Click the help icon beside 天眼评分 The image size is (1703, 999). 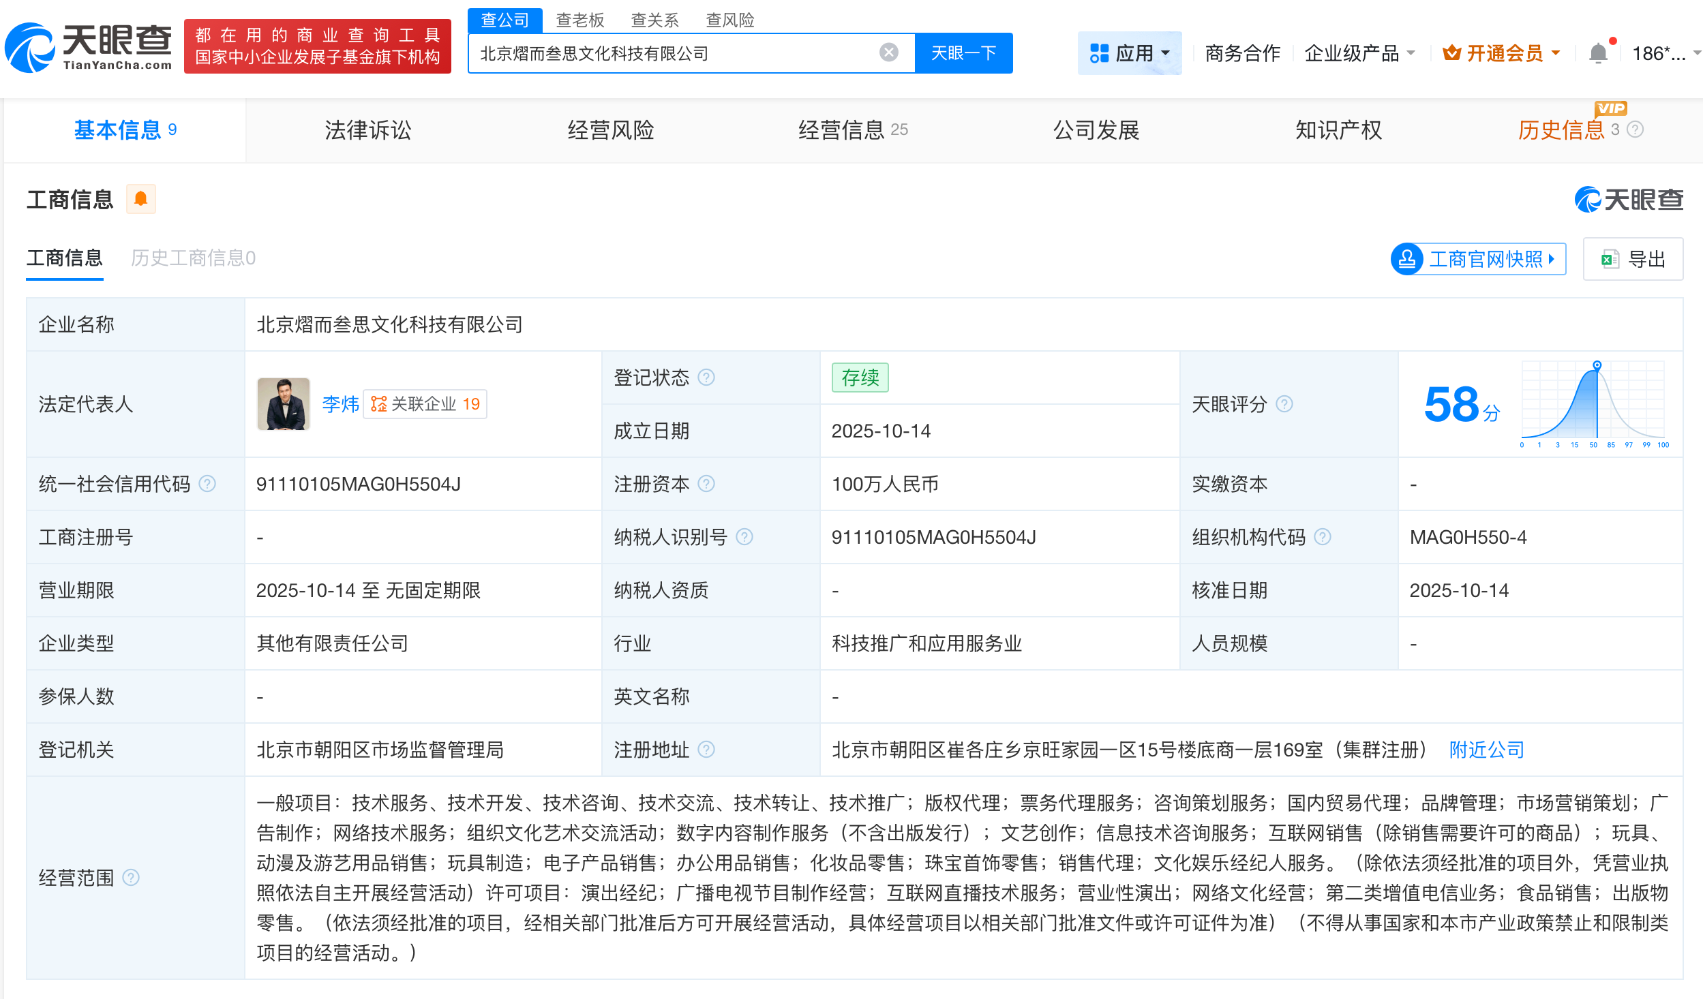1284,404
